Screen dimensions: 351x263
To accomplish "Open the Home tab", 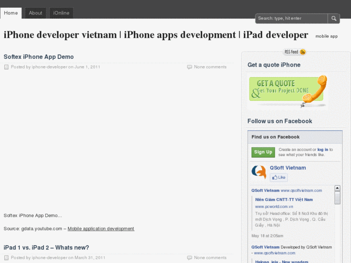I will click(x=11, y=13).
